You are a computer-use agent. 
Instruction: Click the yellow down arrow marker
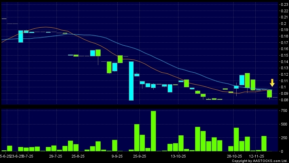[x=272, y=83]
